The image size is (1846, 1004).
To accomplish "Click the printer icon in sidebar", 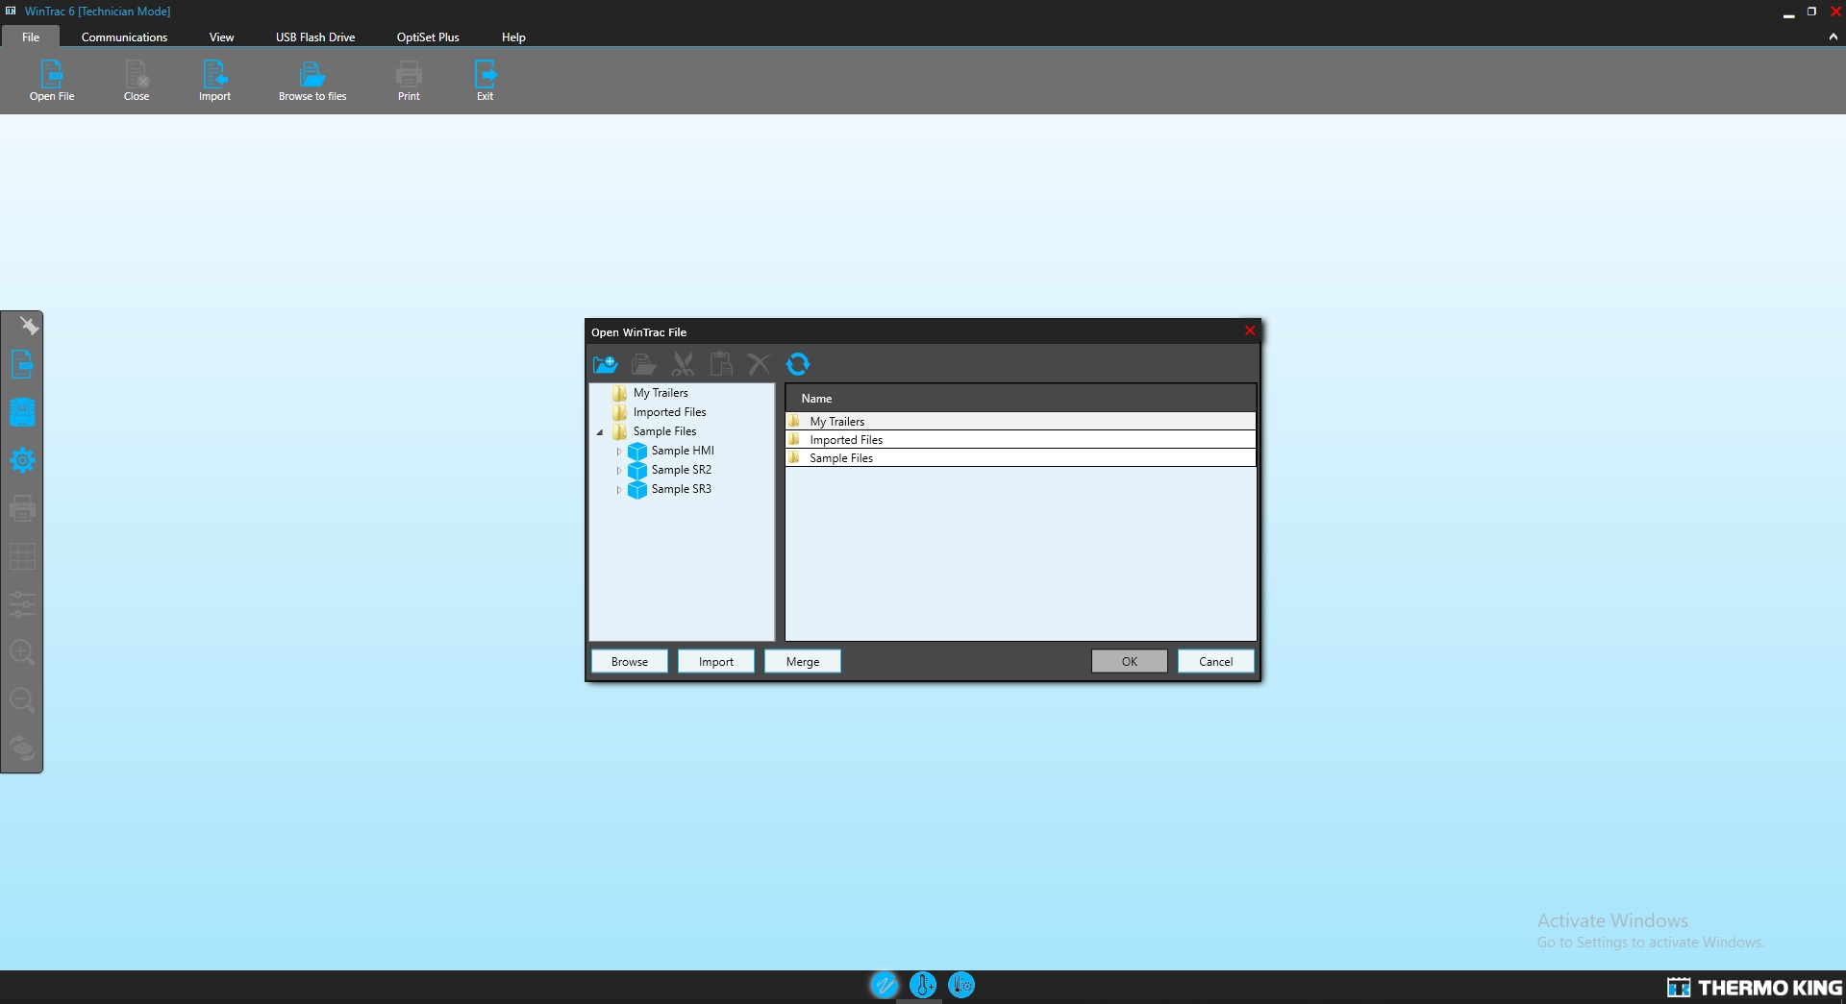I will [22, 508].
